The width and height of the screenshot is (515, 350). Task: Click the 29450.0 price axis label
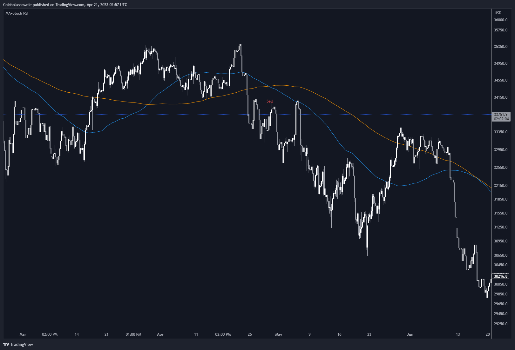tap(501, 314)
